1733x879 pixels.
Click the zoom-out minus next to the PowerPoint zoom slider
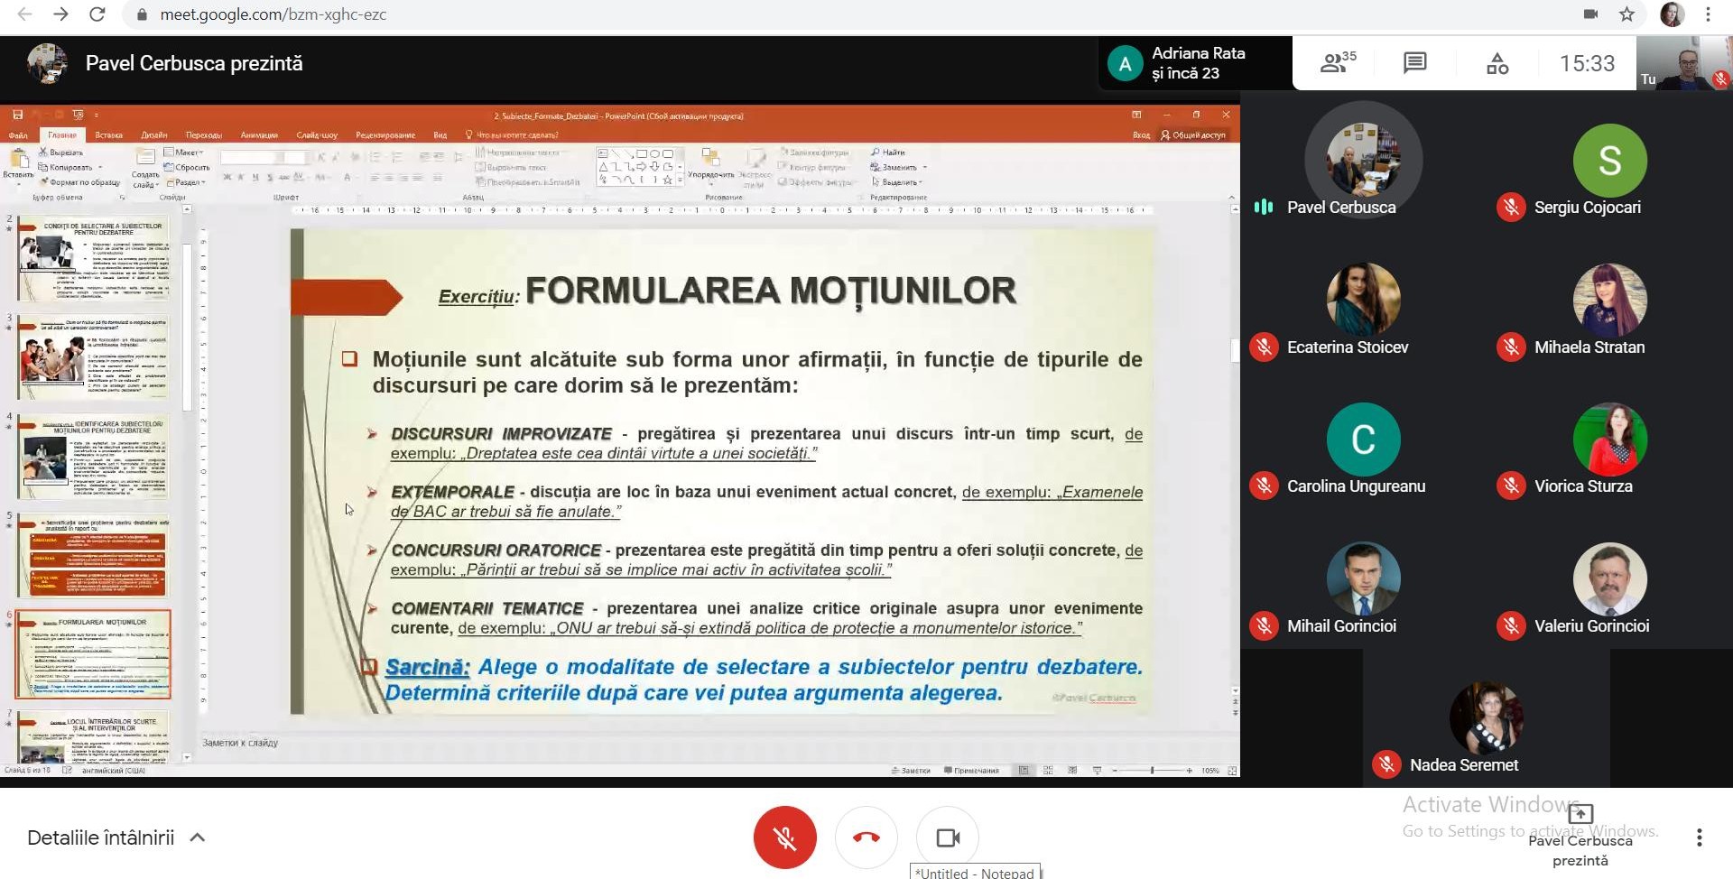1116,771
